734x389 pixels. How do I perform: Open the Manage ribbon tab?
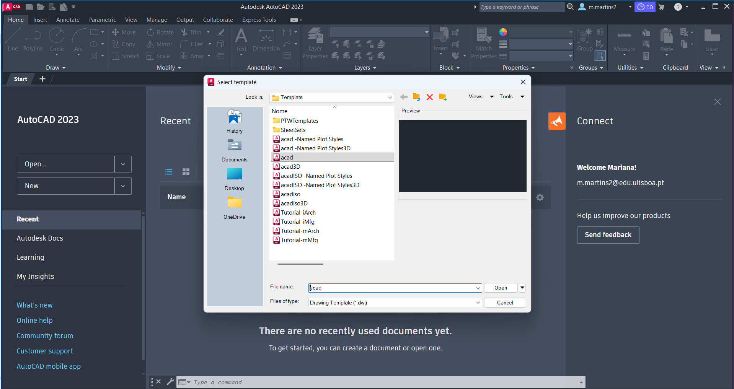(157, 20)
